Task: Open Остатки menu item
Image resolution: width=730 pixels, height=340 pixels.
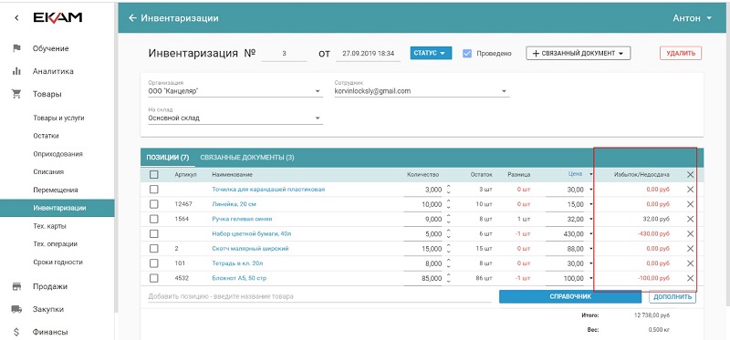Action: pyautogui.click(x=46, y=136)
